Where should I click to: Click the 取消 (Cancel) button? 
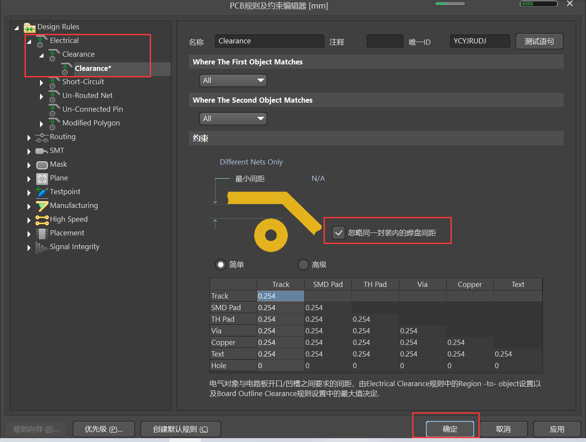503,429
